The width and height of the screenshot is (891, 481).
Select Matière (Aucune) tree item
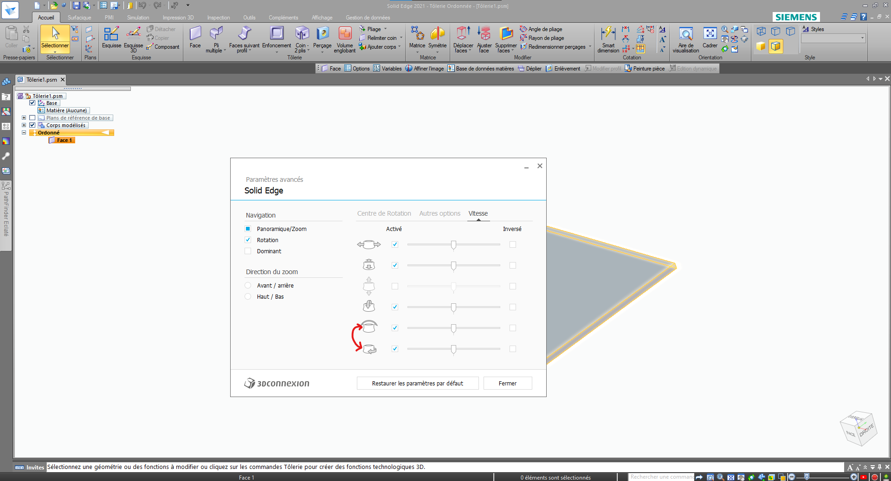click(64, 110)
